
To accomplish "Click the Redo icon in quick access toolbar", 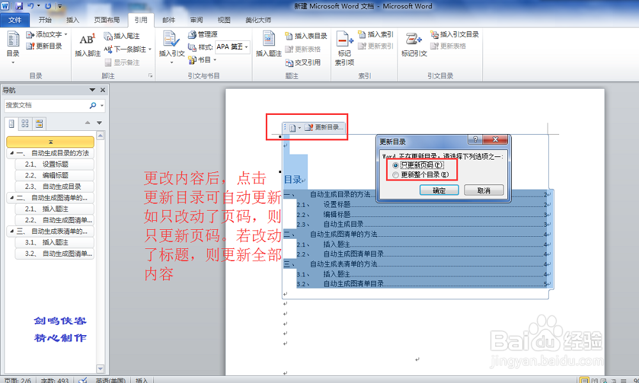I will coord(48,6).
